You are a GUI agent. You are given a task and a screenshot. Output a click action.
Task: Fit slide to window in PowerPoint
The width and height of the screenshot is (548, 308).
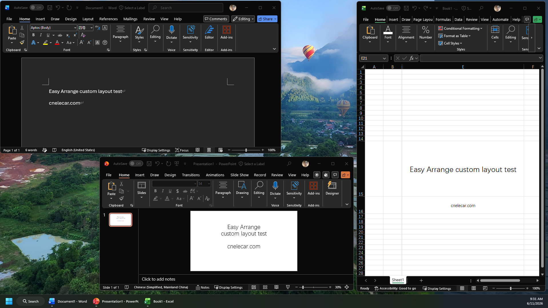pyautogui.click(x=347, y=287)
